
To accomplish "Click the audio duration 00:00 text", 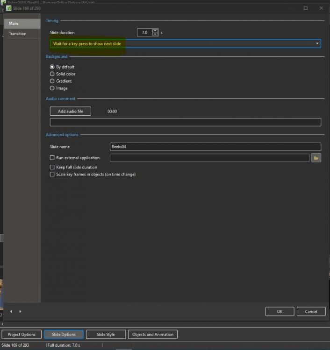I will 112,112.
